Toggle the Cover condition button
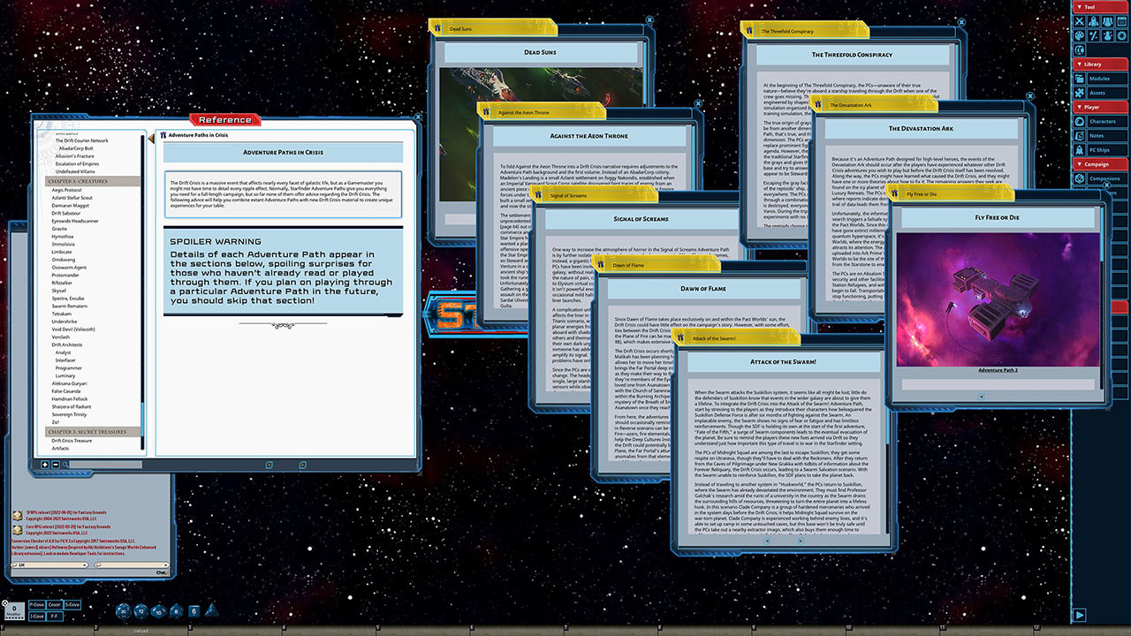The width and height of the screenshot is (1131, 636). [x=54, y=604]
